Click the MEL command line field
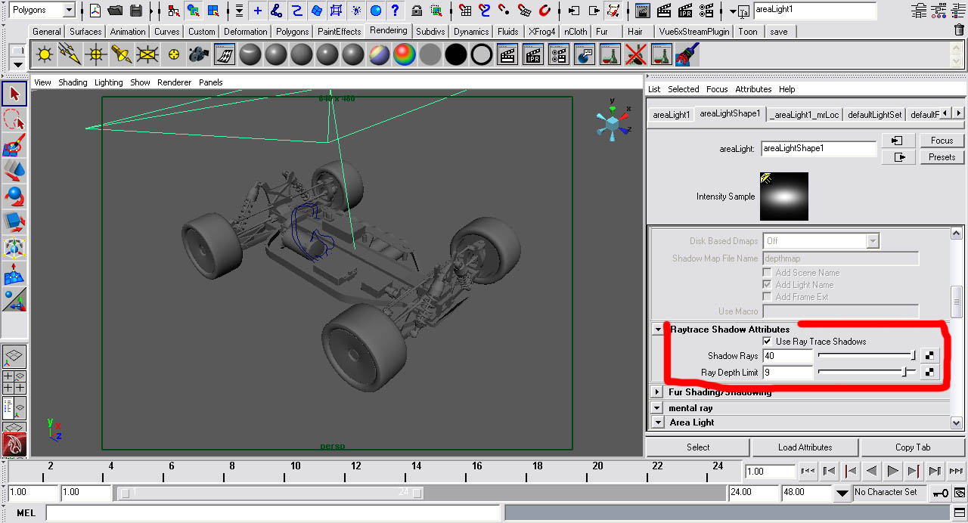The image size is (968, 523). click(272, 513)
